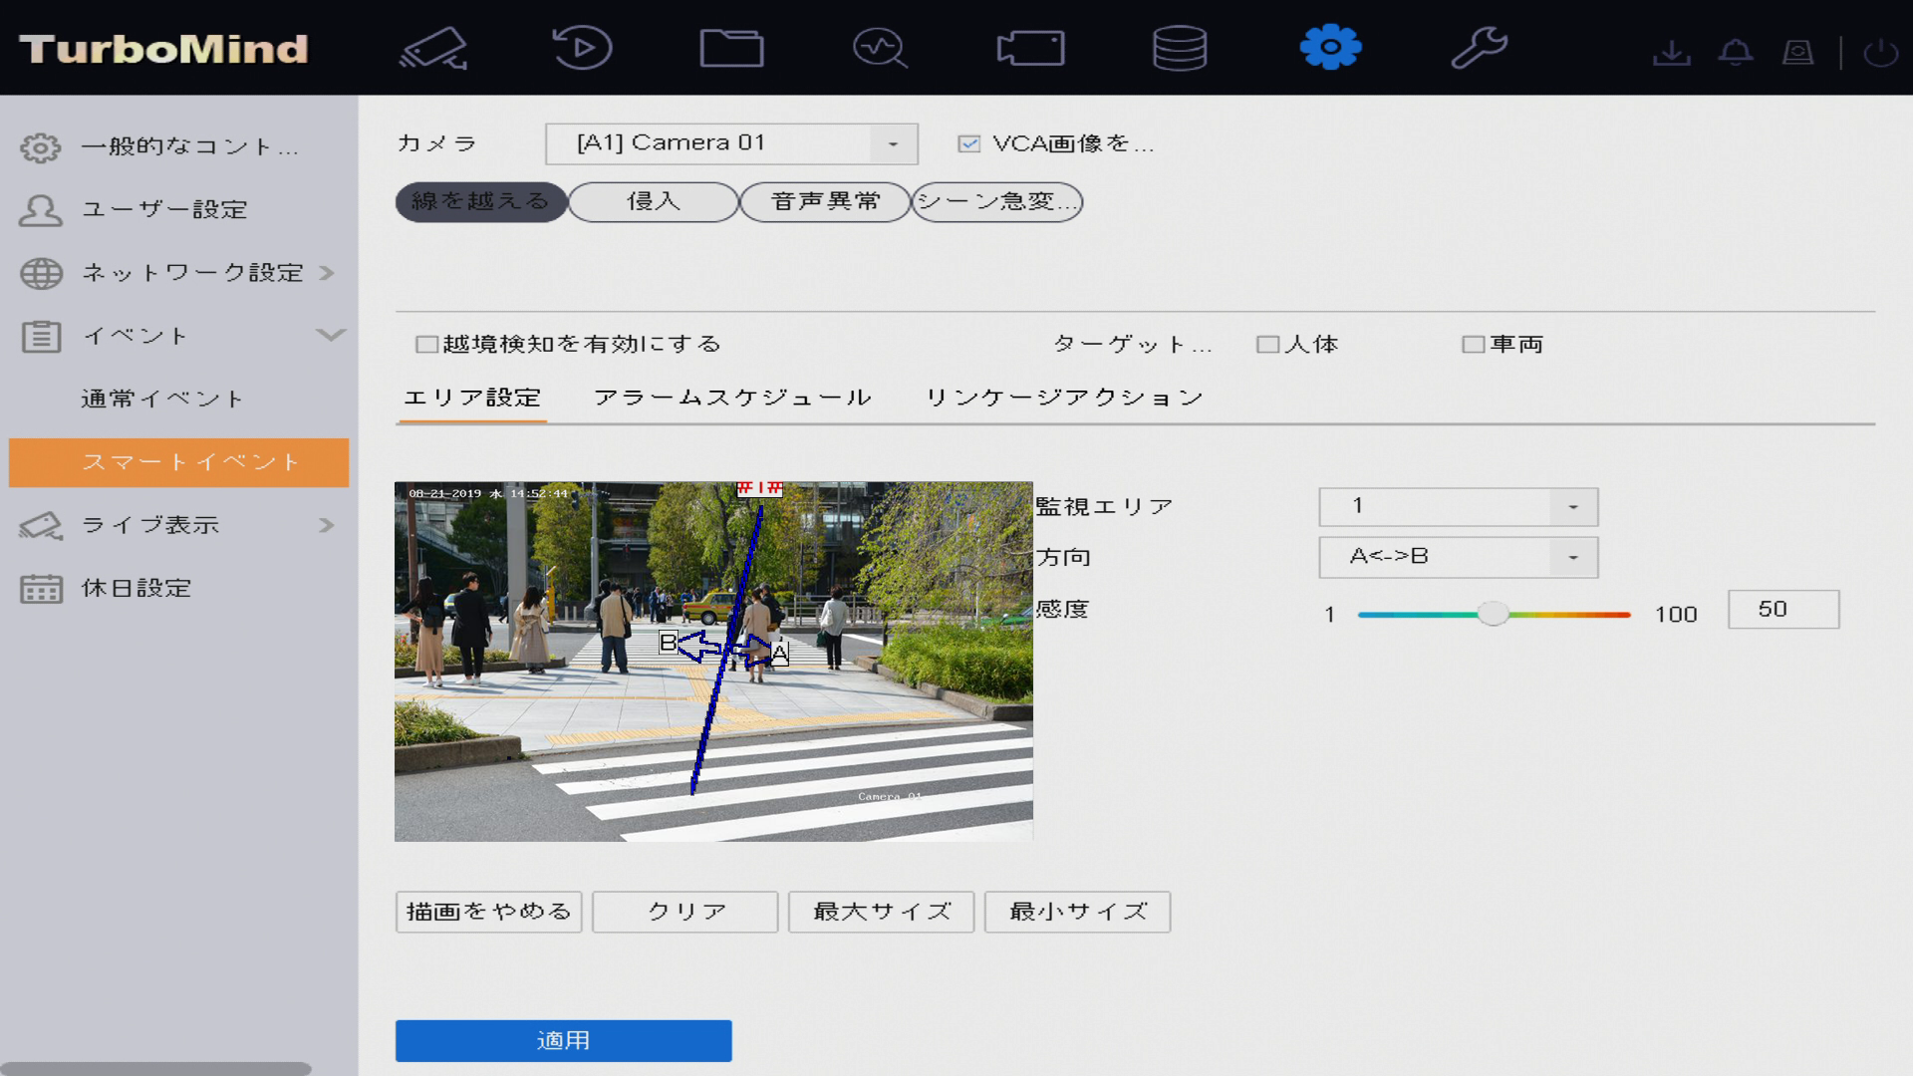The height and width of the screenshot is (1076, 1913).
Task: Open the maintenance wrench icon
Action: (x=1479, y=48)
